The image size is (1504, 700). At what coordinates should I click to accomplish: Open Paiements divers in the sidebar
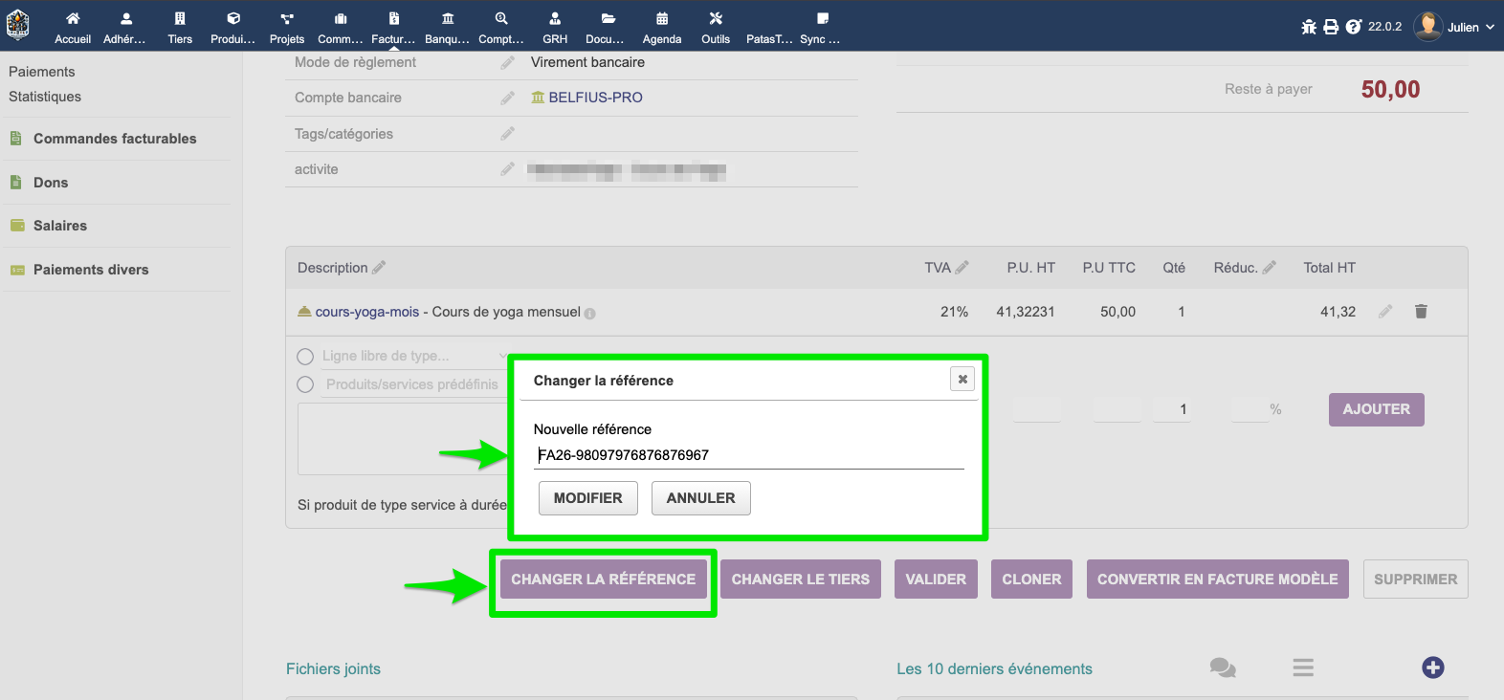click(91, 270)
